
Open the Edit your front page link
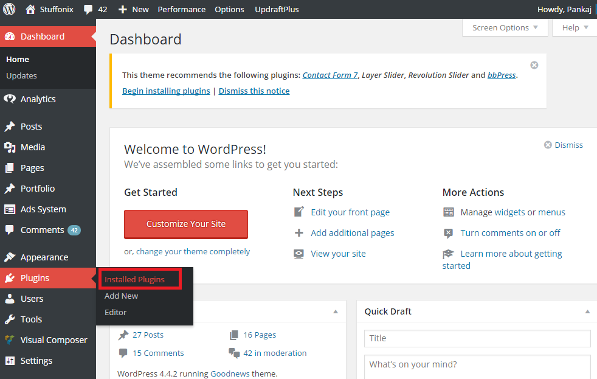[350, 212]
